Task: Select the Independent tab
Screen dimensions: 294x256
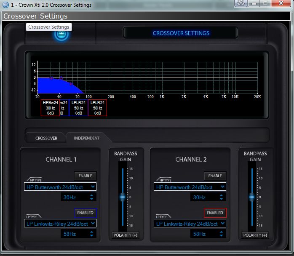Action: tap(86, 138)
